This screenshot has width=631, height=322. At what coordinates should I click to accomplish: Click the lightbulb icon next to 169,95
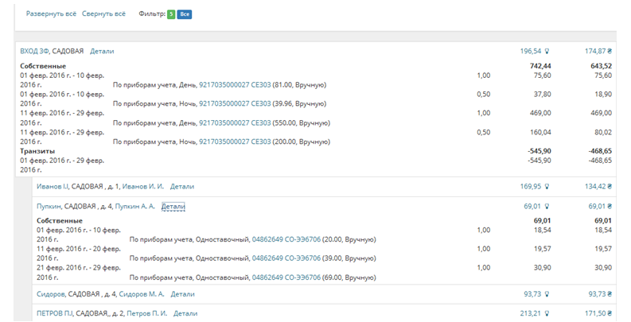pos(547,187)
